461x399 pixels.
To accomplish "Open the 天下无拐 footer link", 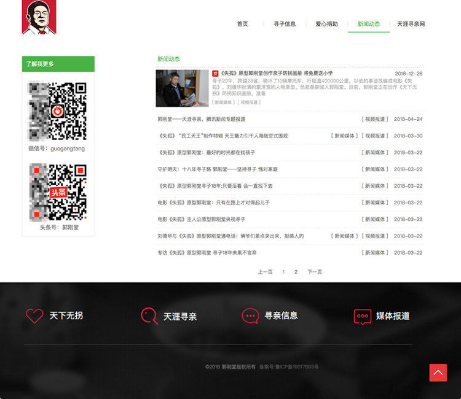I will pyautogui.click(x=66, y=316).
